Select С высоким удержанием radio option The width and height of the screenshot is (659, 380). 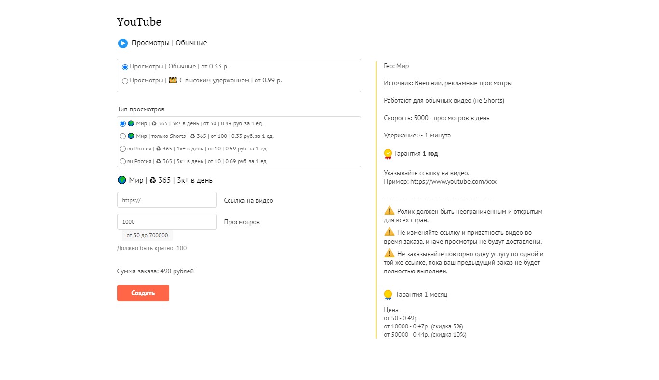[125, 81]
